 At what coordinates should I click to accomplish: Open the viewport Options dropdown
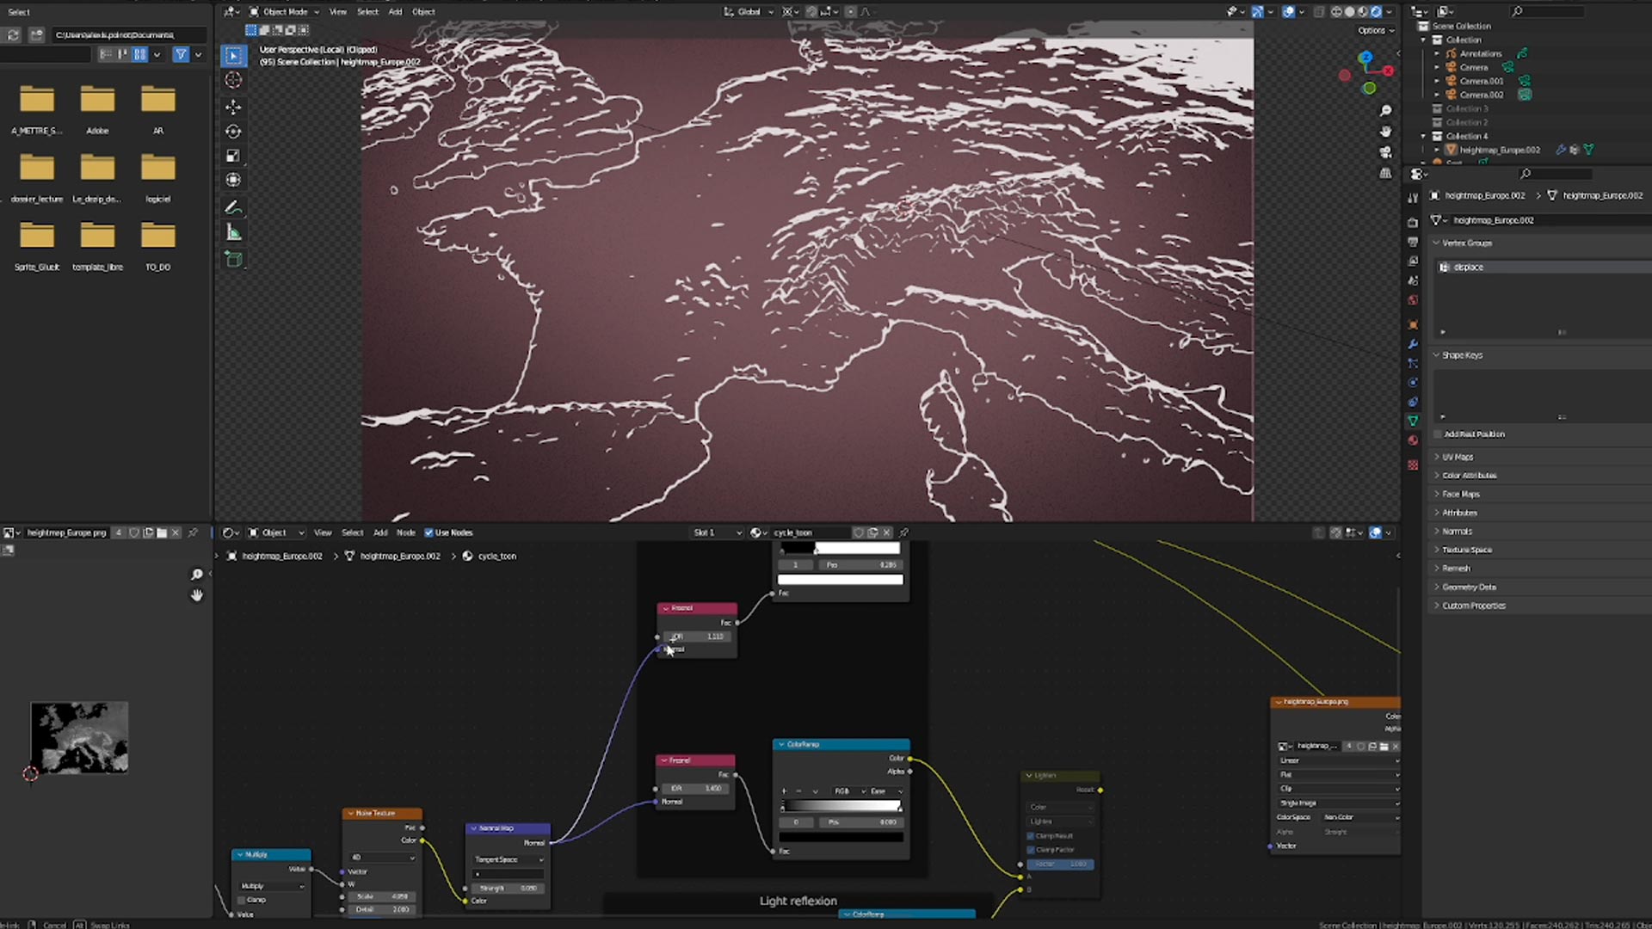point(1376,31)
